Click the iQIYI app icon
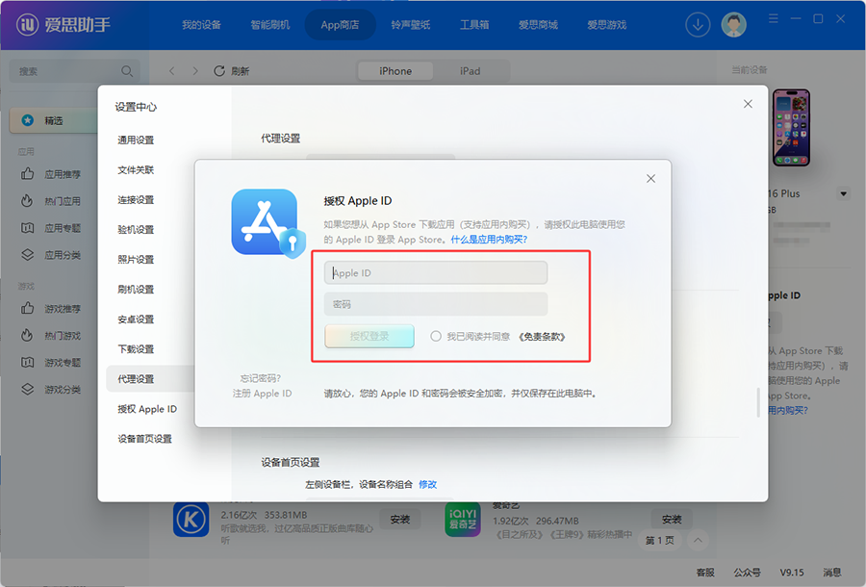Viewport: 866px width, 587px height. coord(463,519)
